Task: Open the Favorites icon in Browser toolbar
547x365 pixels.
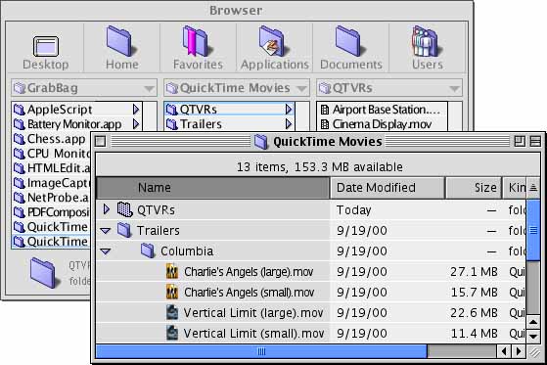Action: point(198,48)
